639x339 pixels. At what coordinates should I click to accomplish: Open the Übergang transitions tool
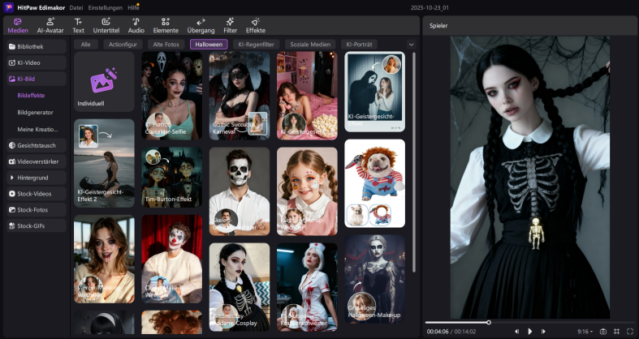201,24
